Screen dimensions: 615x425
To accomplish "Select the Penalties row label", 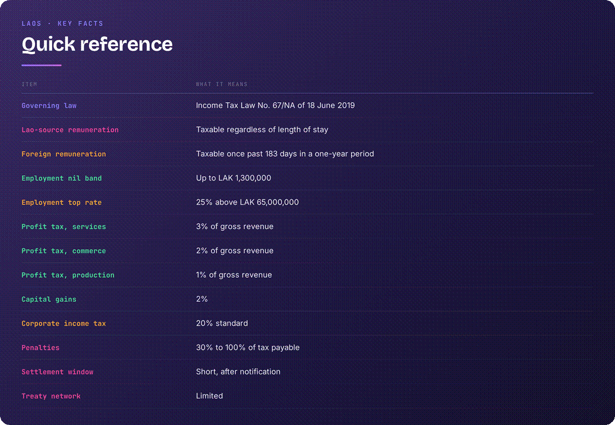I will tap(41, 348).
